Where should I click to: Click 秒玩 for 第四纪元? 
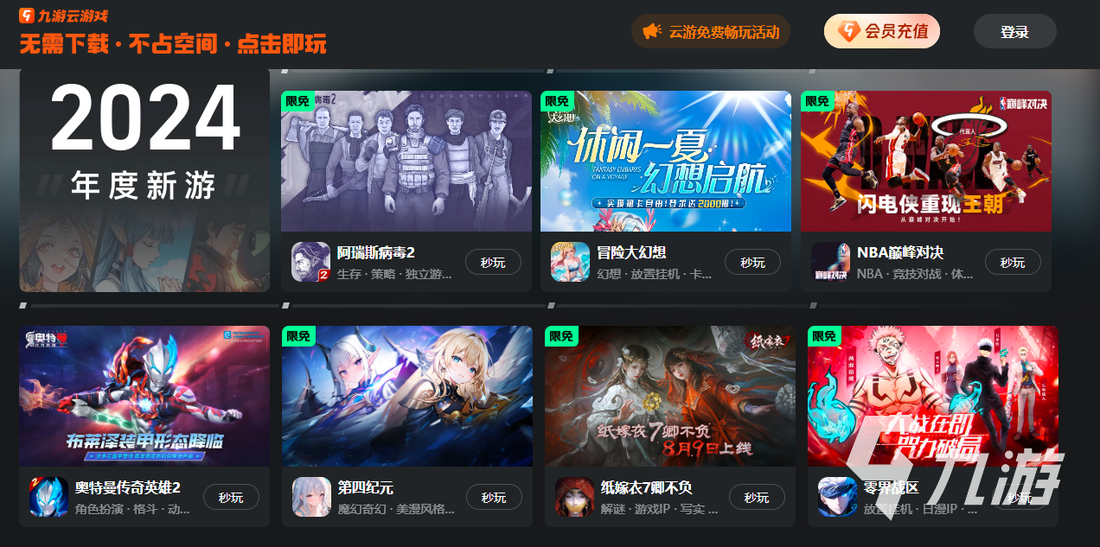[494, 498]
